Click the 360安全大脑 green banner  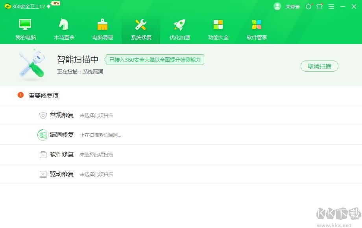(154, 59)
